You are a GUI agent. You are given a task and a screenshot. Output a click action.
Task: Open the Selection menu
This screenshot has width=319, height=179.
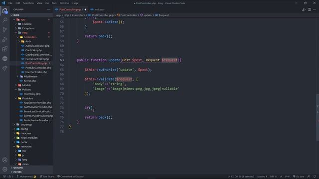28,3
